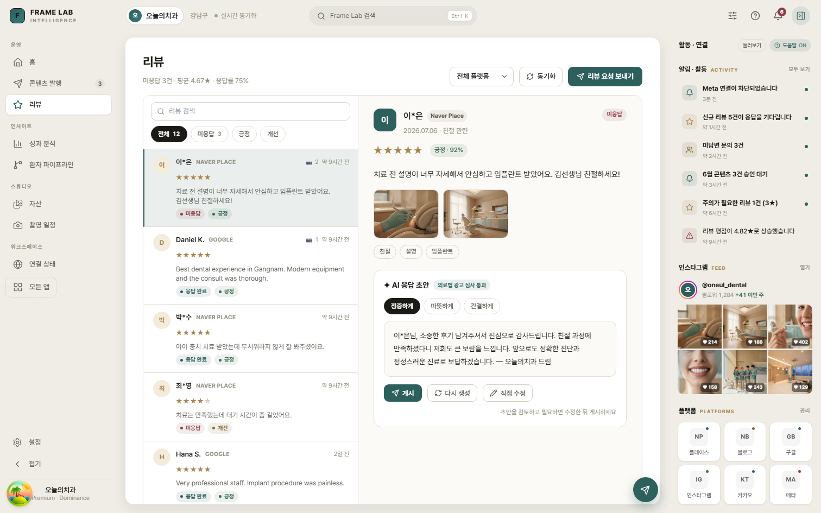The width and height of the screenshot is (821, 513).
Task: Open 연결 상태 in the sidebar
Action: pos(59,264)
